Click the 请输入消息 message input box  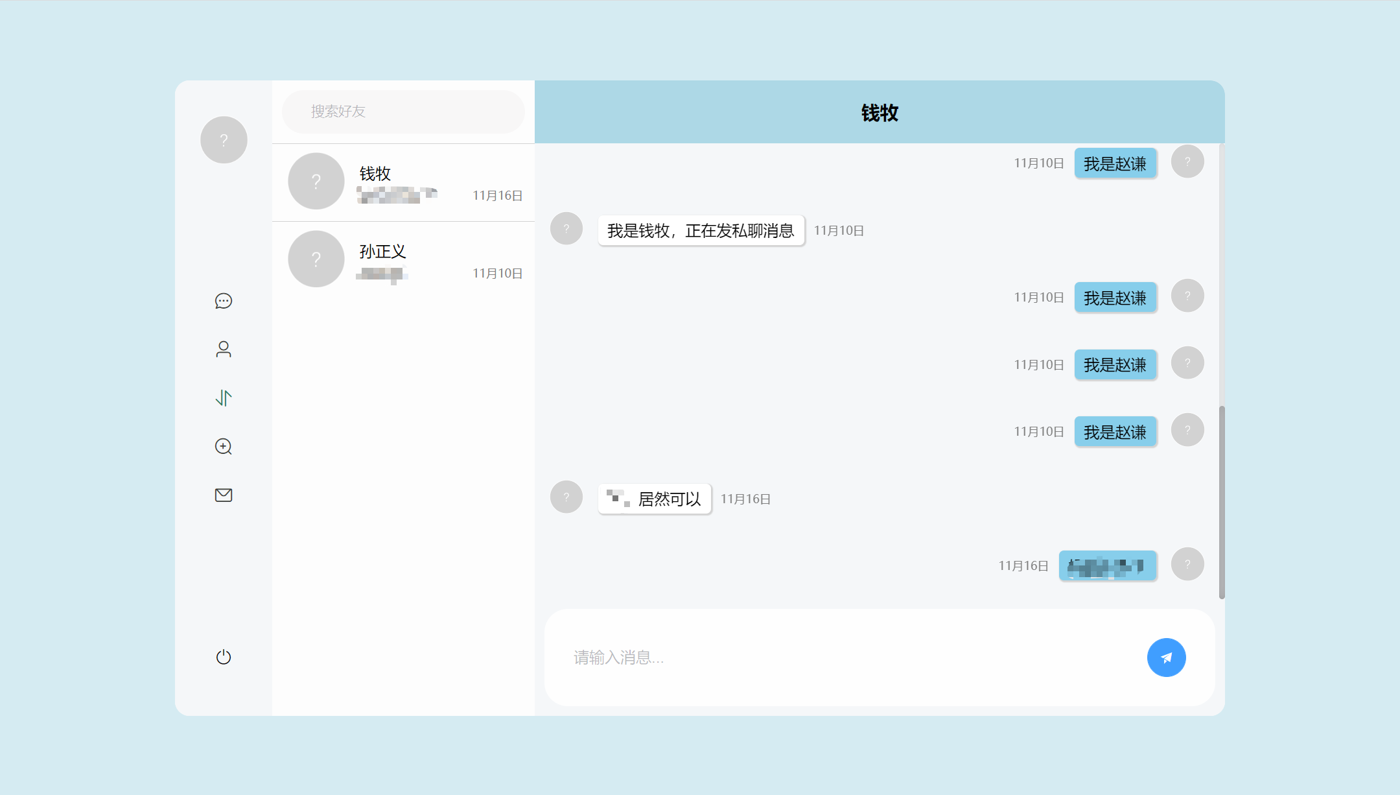843,658
